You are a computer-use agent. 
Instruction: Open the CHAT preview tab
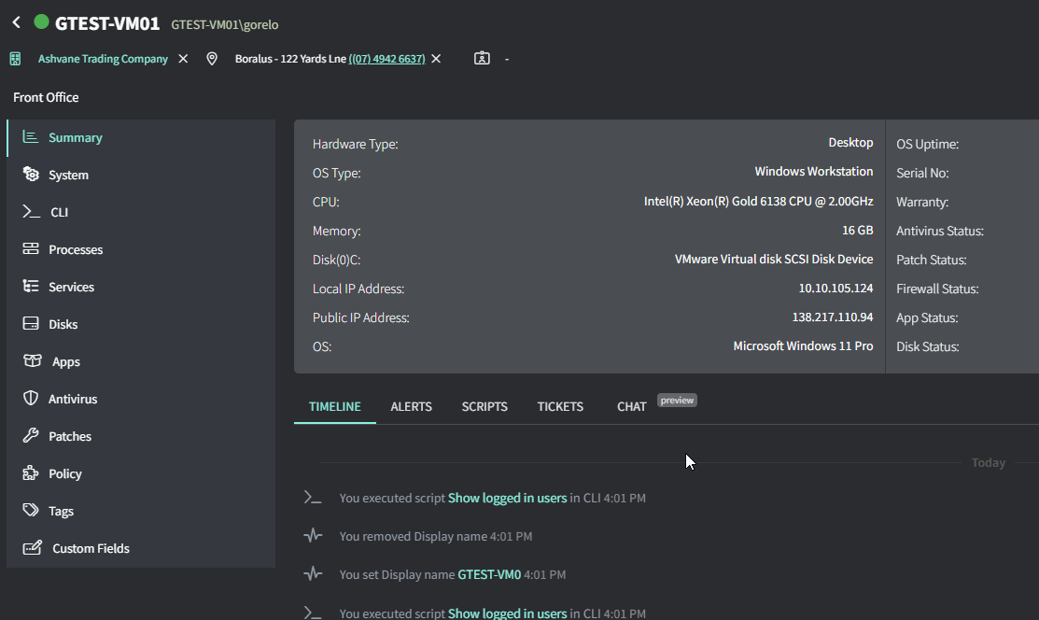pos(632,407)
